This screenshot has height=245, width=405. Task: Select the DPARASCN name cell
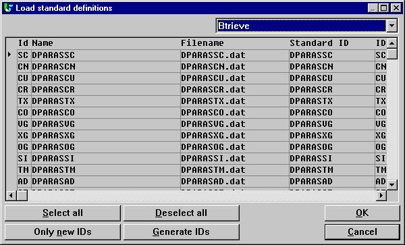coord(106,67)
